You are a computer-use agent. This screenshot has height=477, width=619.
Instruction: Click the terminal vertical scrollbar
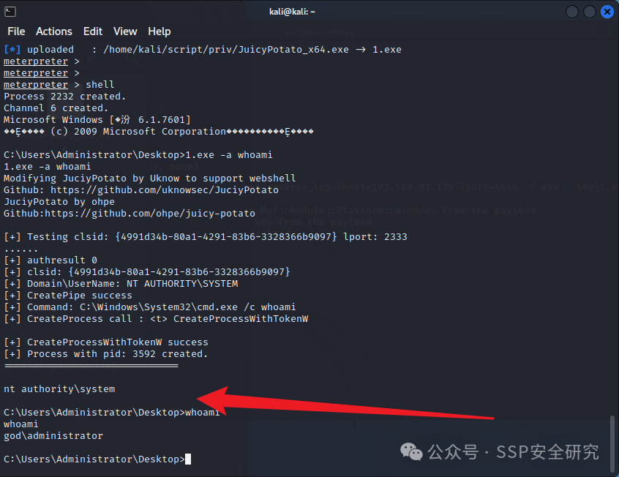click(612, 443)
